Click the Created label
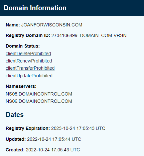Screen dimensions: 144x156 point(15,150)
